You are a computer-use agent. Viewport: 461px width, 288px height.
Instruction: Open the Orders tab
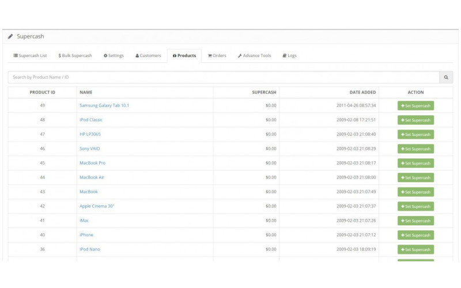tap(217, 55)
